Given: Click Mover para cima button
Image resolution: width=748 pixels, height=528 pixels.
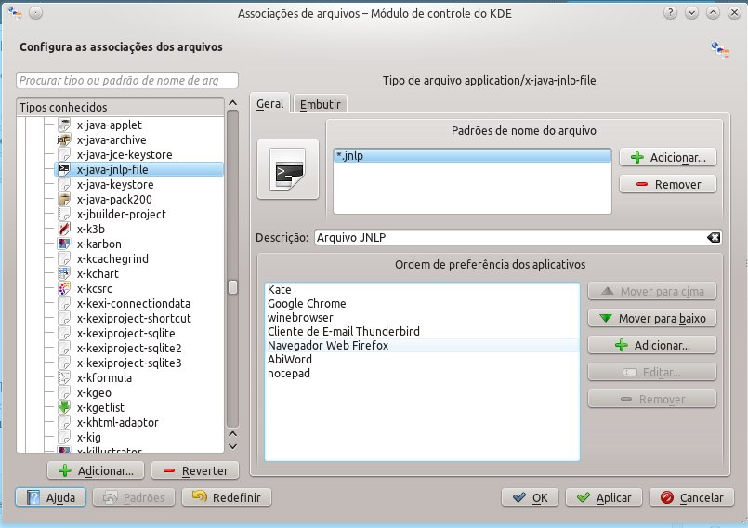Looking at the screenshot, I should [652, 291].
